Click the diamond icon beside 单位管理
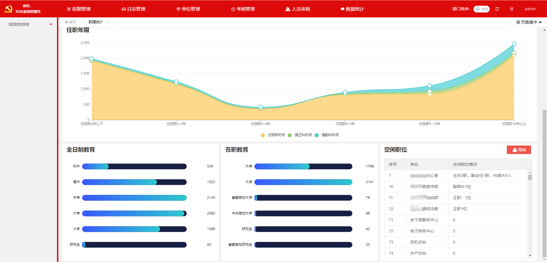This screenshot has height=262, width=547. 178,9
